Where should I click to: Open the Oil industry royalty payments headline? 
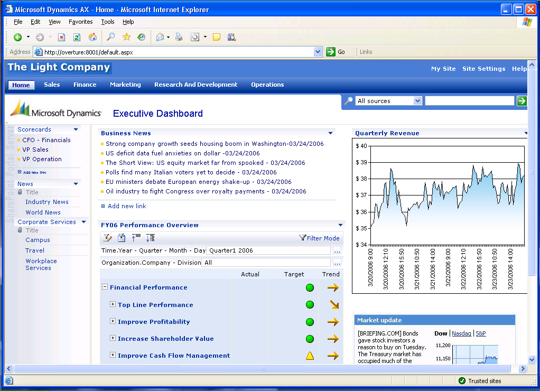pyautogui.click(x=206, y=191)
